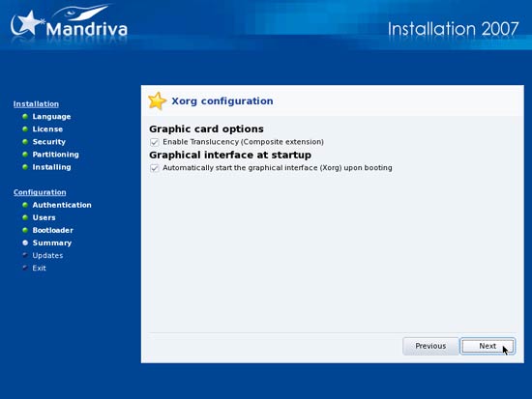This screenshot has width=532, height=399.
Task: Click green bullet beside Installing
Action: coord(25,167)
